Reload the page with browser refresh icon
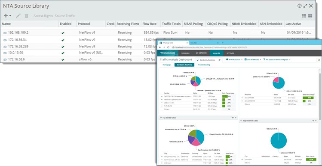Screen dimensions: 322x166 (x=168, y=47)
